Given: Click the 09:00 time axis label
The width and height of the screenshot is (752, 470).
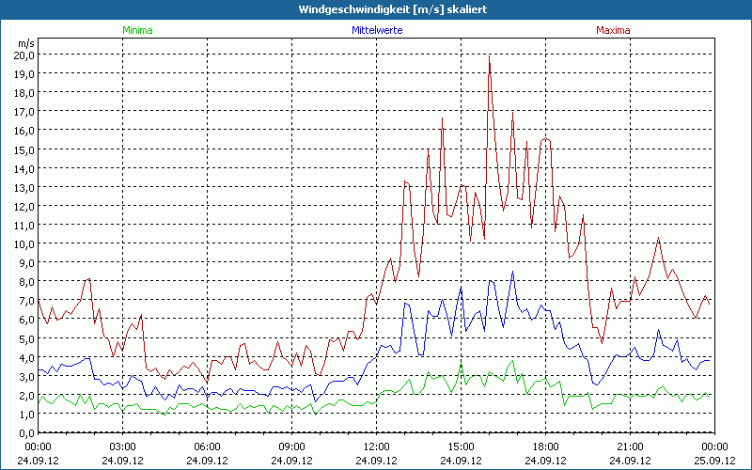Looking at the screenshot, I should pos(291,446).
